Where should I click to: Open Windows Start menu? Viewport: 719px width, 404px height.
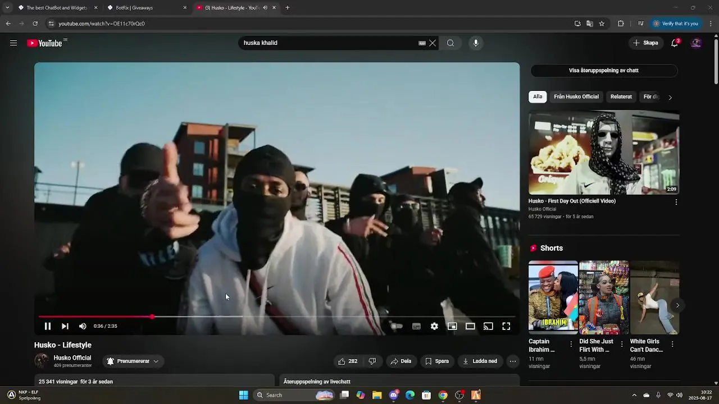(243, 395)
